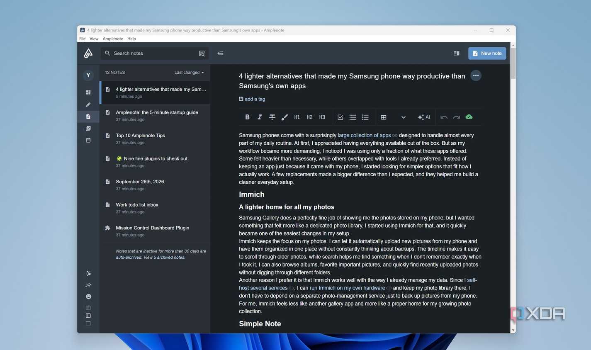Open 'Amplenote: the 5-minute startup guide' note
The width and height of the screenshot is (591, 350).
pyautogui.click(x=155, y=116)
